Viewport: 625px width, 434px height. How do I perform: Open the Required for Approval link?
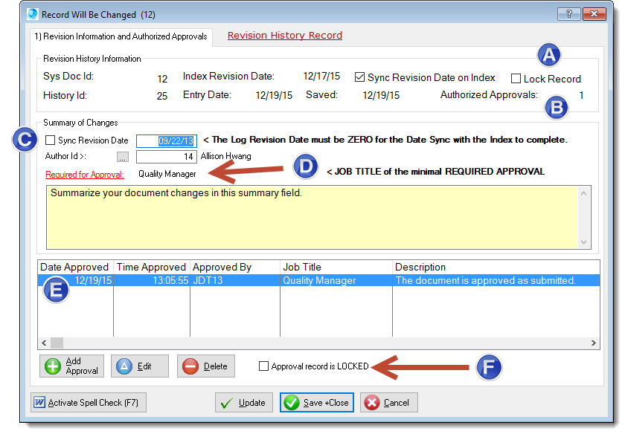click(x=85, y=174)
